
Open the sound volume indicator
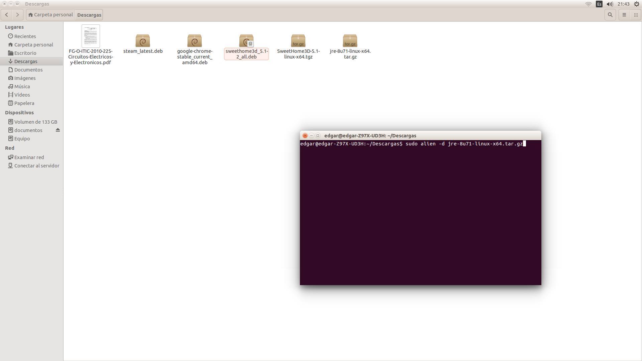(610, 4)
